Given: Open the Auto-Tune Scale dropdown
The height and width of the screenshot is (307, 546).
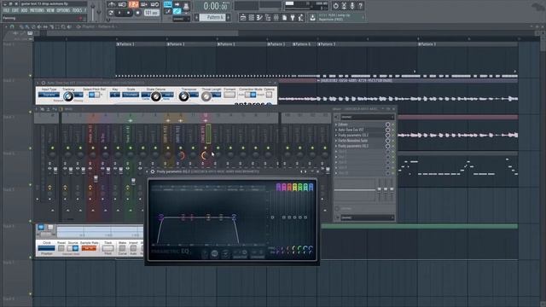Looking at the screenshot, I should coord(131,95).
